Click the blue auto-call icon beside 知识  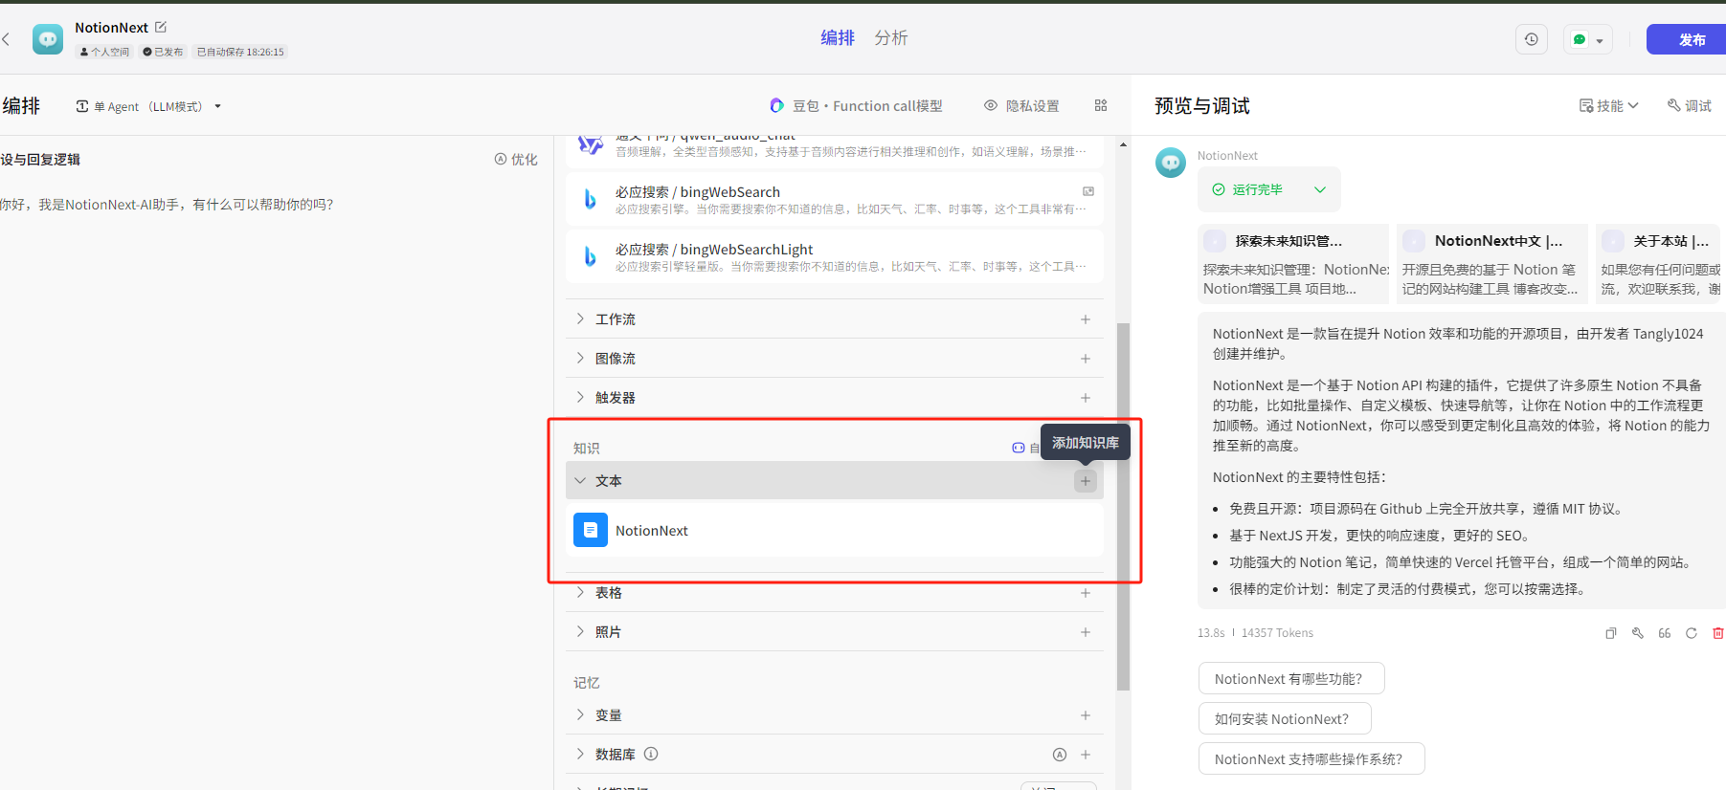pyautogui.click(x=1019, y=448)
